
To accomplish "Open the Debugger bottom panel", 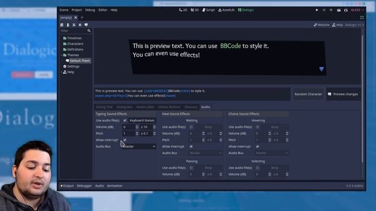I will [x=84, y=186].
